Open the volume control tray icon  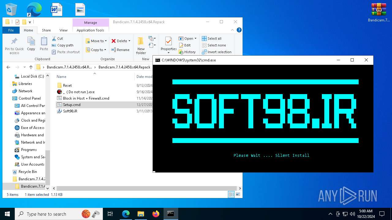(352, 214)
